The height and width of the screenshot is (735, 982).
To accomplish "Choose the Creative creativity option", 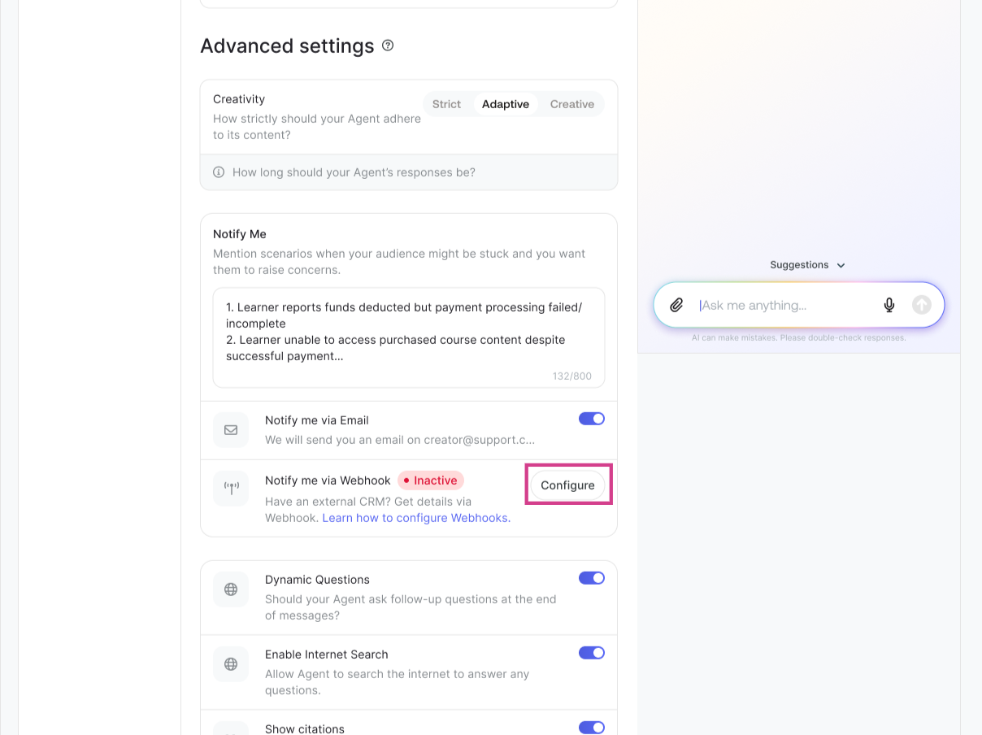I will click(x=571, y=104).
